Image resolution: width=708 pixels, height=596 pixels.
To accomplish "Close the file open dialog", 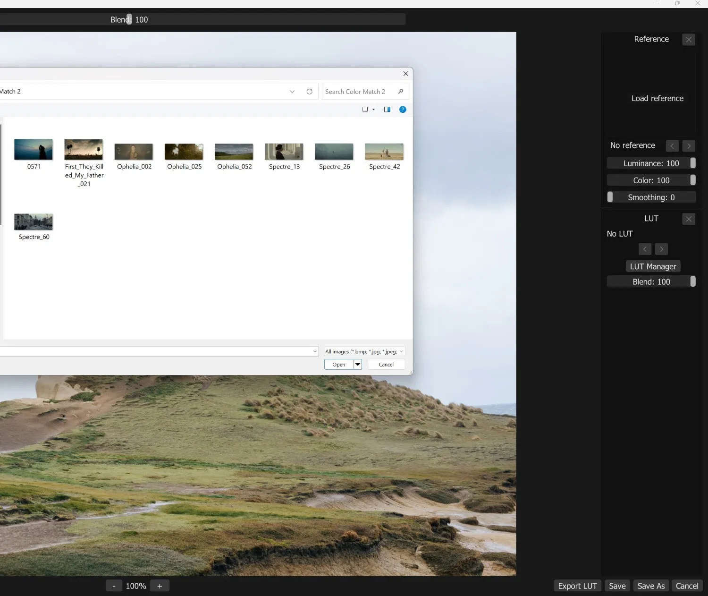I will 405,74.
